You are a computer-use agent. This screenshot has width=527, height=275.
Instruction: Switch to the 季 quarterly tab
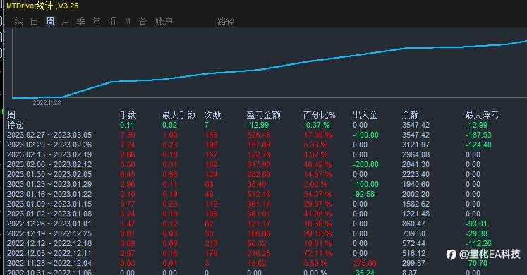pos(80,22)
